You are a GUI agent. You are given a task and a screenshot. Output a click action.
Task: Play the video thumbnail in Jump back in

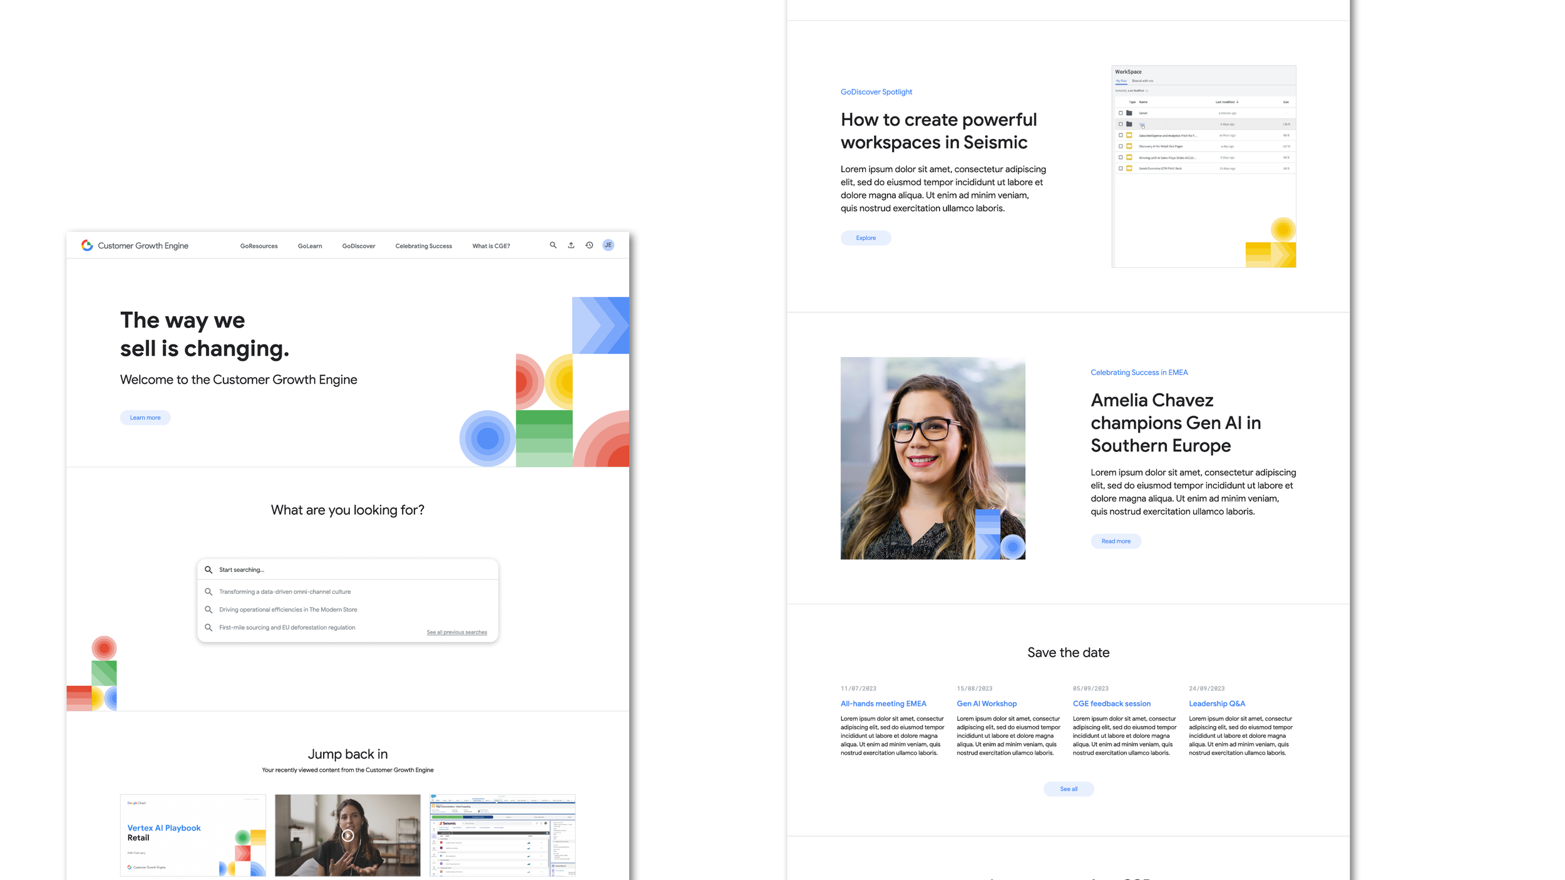pyautogui.click(x=347, y=835)
